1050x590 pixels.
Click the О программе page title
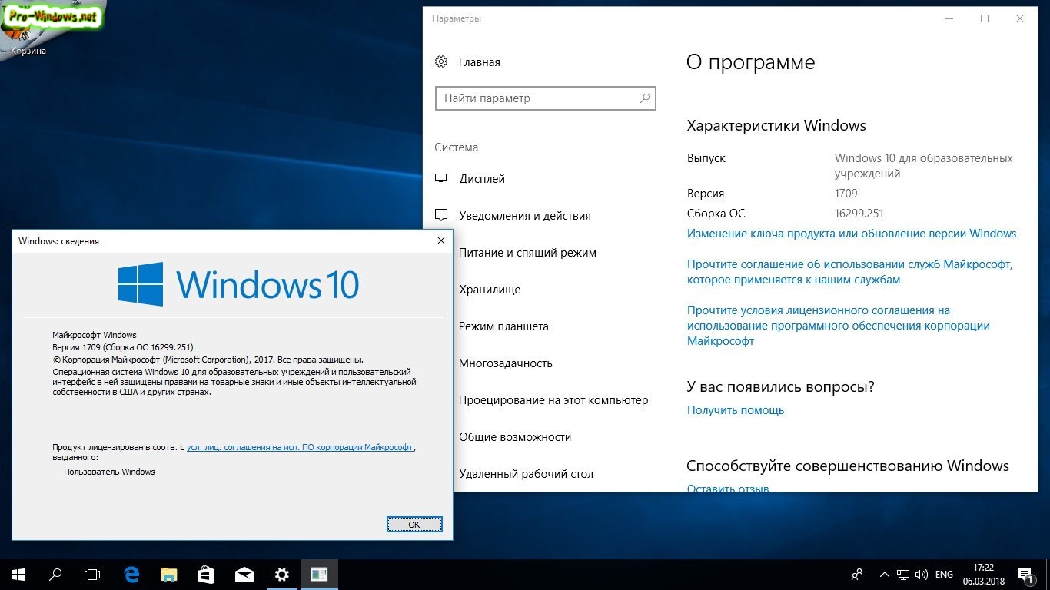tap(751, 63)
